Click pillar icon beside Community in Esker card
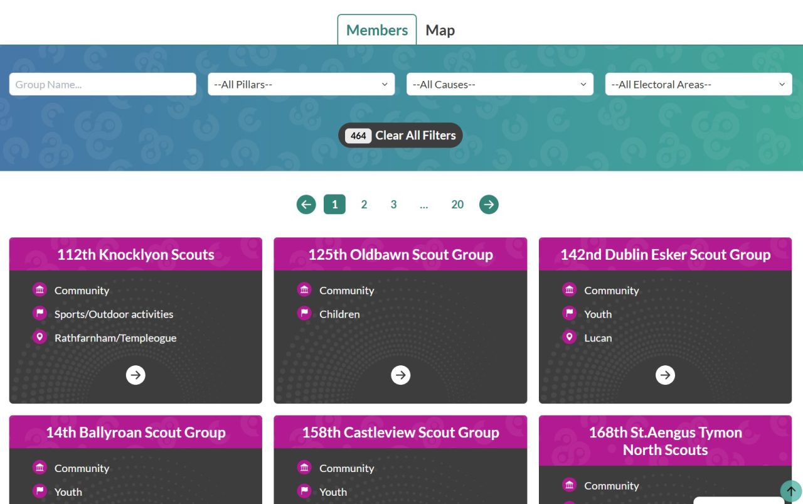Image resolution: width=803 pixels, height=504 pixels. point(570,289)
